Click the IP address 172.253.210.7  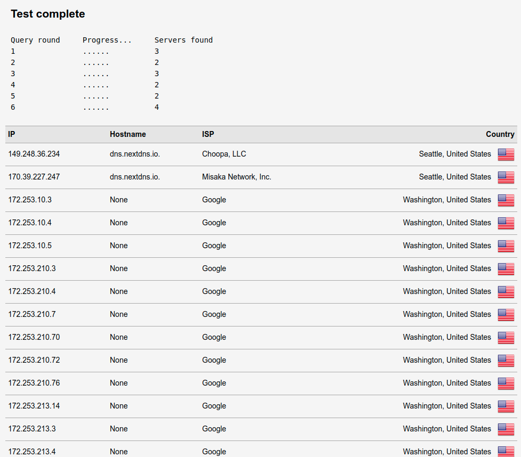[x=32, y=314]
